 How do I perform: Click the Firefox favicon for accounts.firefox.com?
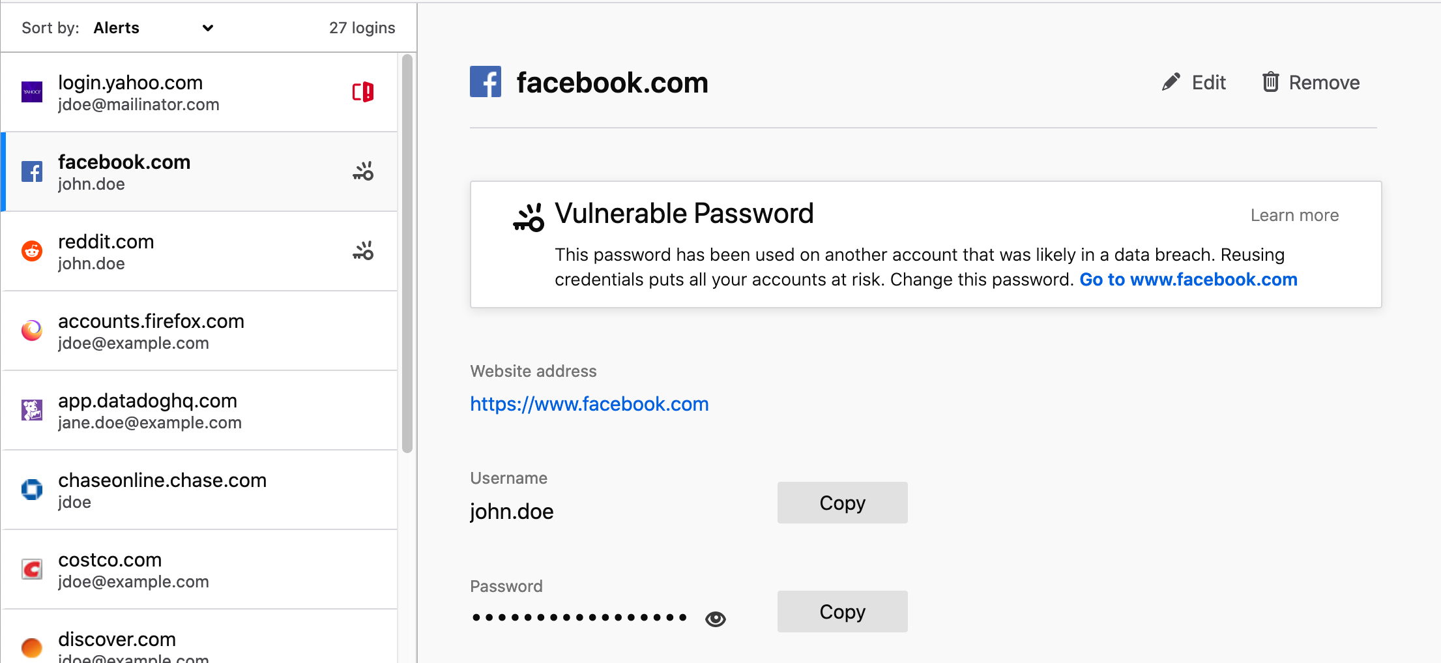[x=31, y=331]
